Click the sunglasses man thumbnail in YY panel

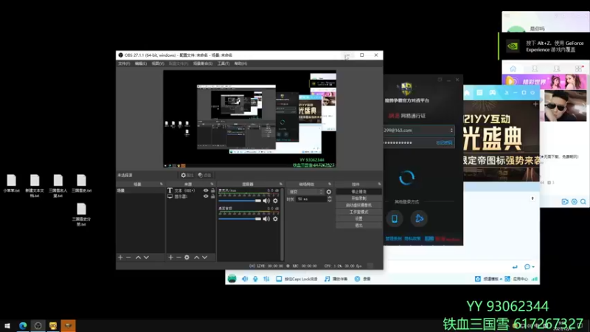pyautogui.click(x=565, y=106)
